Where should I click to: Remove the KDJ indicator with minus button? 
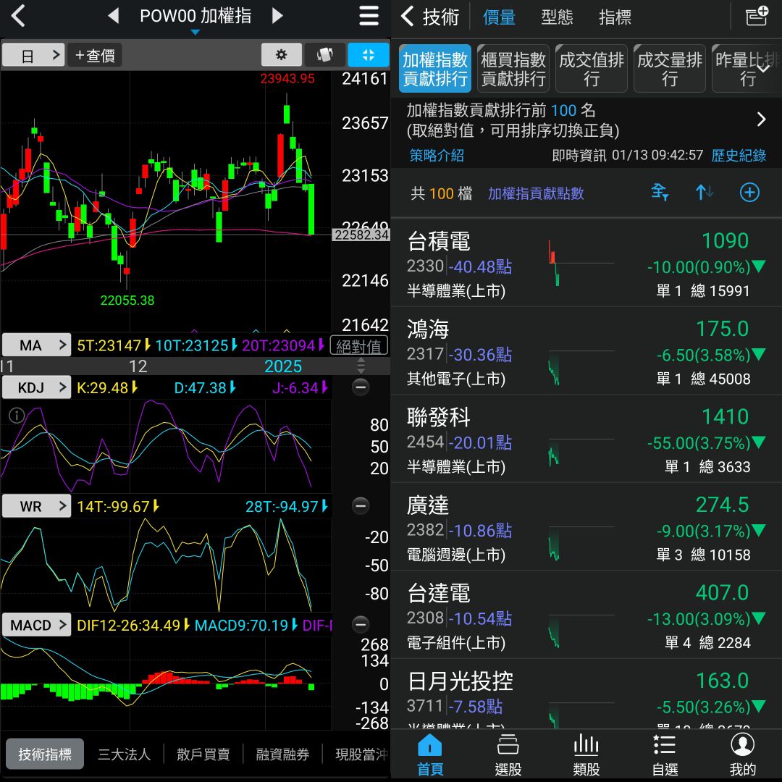pyautogui.click(x=360, y=387)
